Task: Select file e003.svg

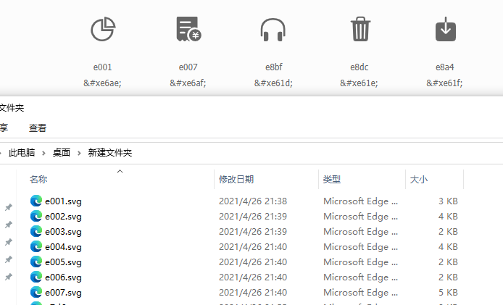Action: coord(63,232)
